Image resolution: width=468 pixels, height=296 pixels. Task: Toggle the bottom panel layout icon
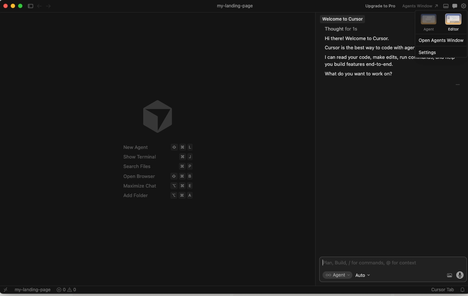tap(446, 6)
